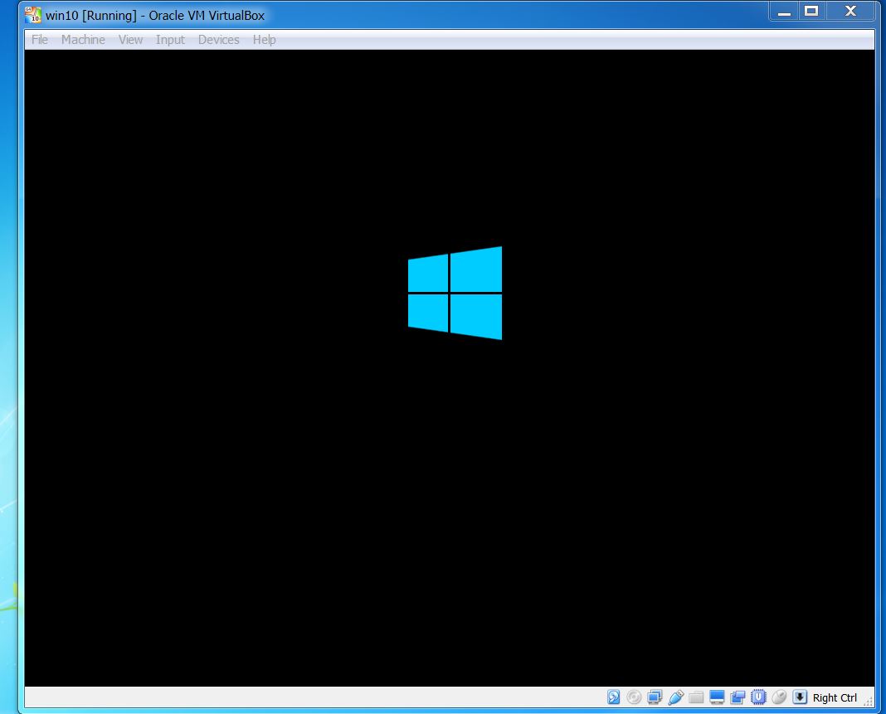The image size is (886, 714).
Task: Click the video capture status icon
Action: (x=738, y=697)
